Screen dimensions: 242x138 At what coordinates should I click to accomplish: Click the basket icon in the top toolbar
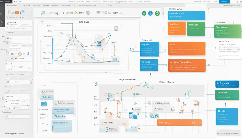tap(99, 12)
